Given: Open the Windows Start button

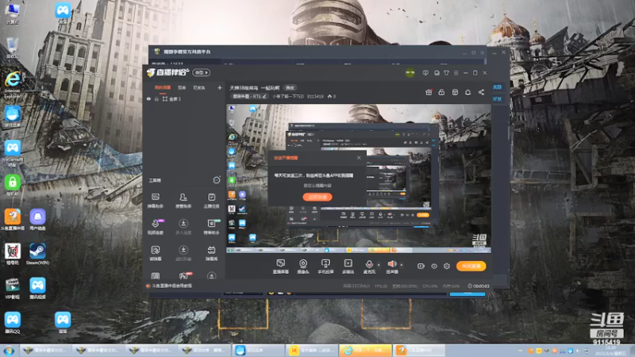Looking at the screenshot, I should pyautogui.click(x=8, y=351).
